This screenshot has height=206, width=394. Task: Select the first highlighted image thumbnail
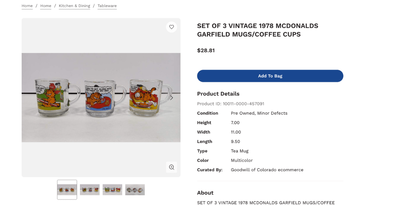coord(67,190)
